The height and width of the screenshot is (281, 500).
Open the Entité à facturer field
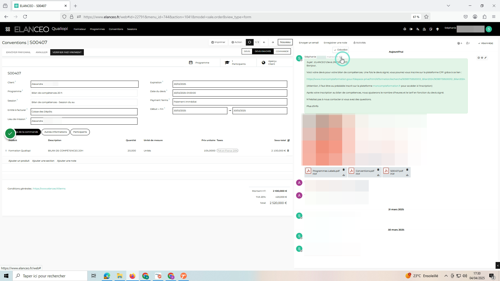coord(84,112)
